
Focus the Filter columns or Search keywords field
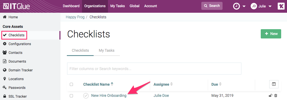point(154,69)
